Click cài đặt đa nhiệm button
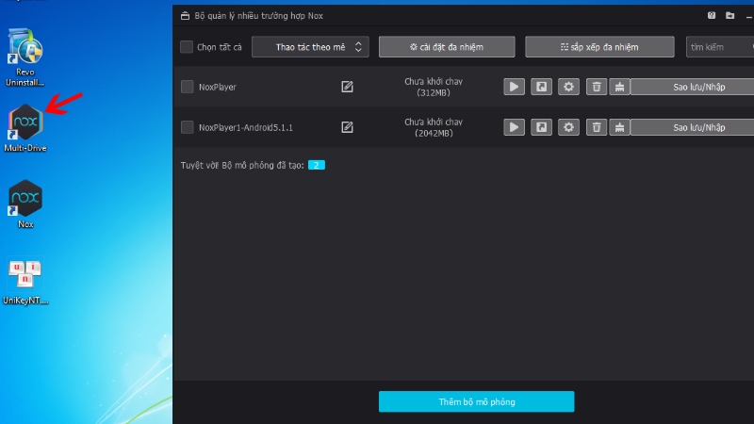This screenshot has width=754, height=424. pyautogui.click(x=447, y=47)
